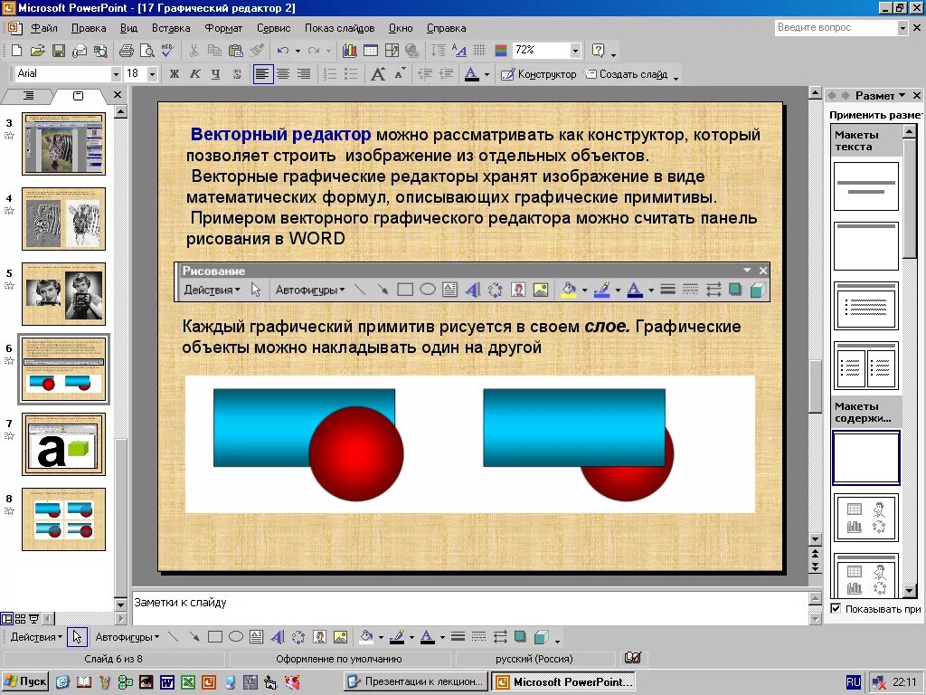
Task: Insert a table using the table icon
Action: point(370,51)
